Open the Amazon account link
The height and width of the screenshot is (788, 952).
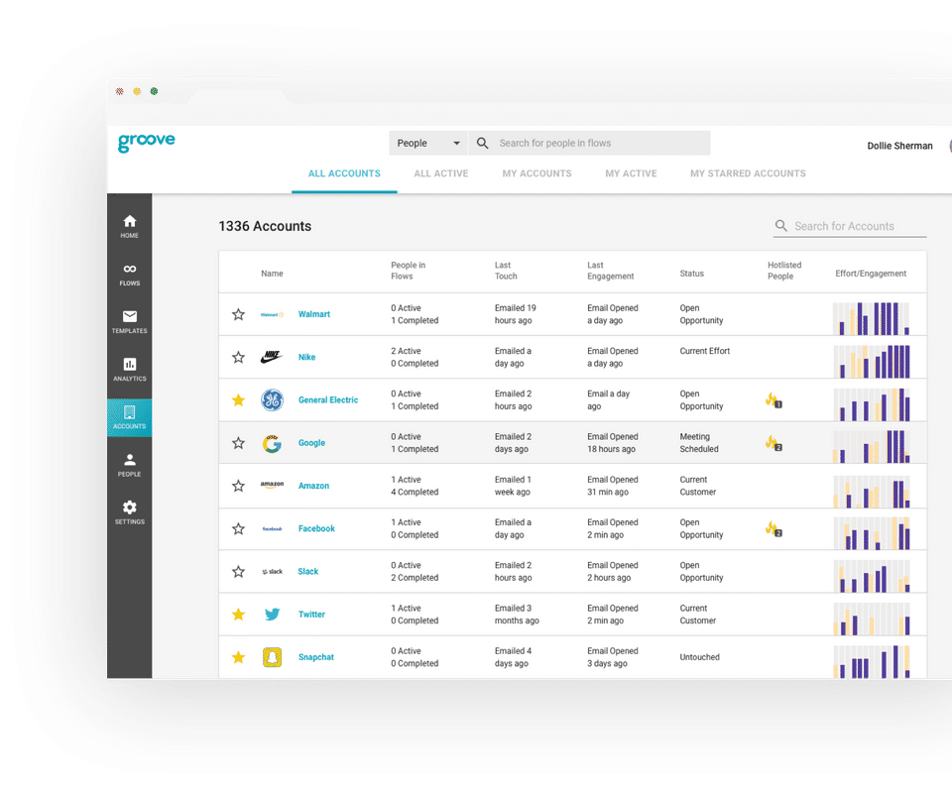pos(313,486)
